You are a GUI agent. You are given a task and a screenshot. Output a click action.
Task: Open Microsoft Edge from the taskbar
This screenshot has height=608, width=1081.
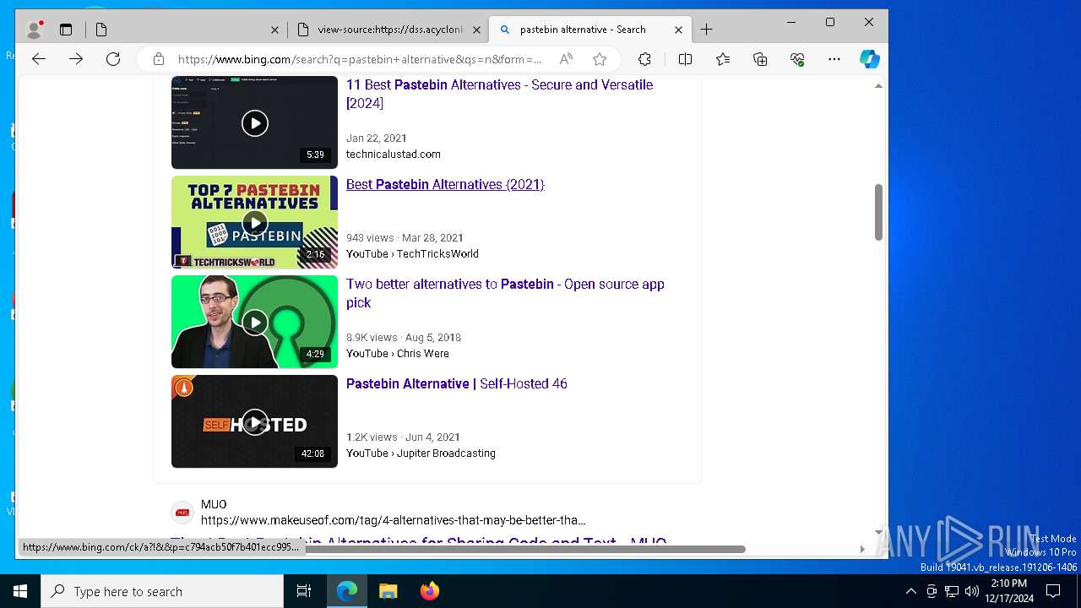pos(347,591)
